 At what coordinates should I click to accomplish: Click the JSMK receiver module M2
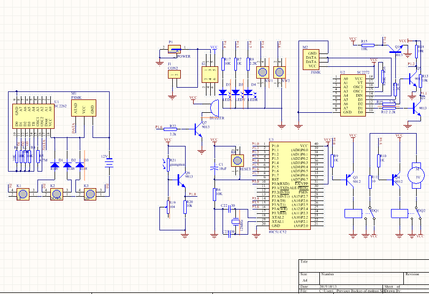point(311,59)
